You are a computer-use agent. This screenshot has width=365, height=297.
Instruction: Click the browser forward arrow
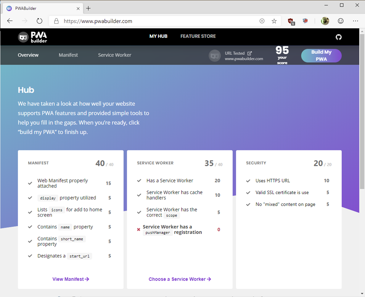[24, 21]
